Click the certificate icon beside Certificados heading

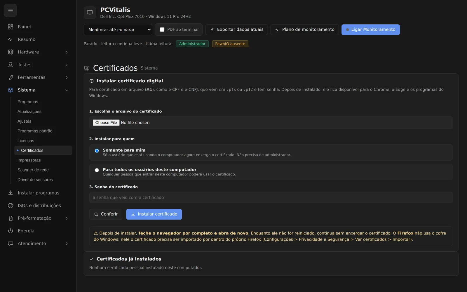(x=87, y=68)
